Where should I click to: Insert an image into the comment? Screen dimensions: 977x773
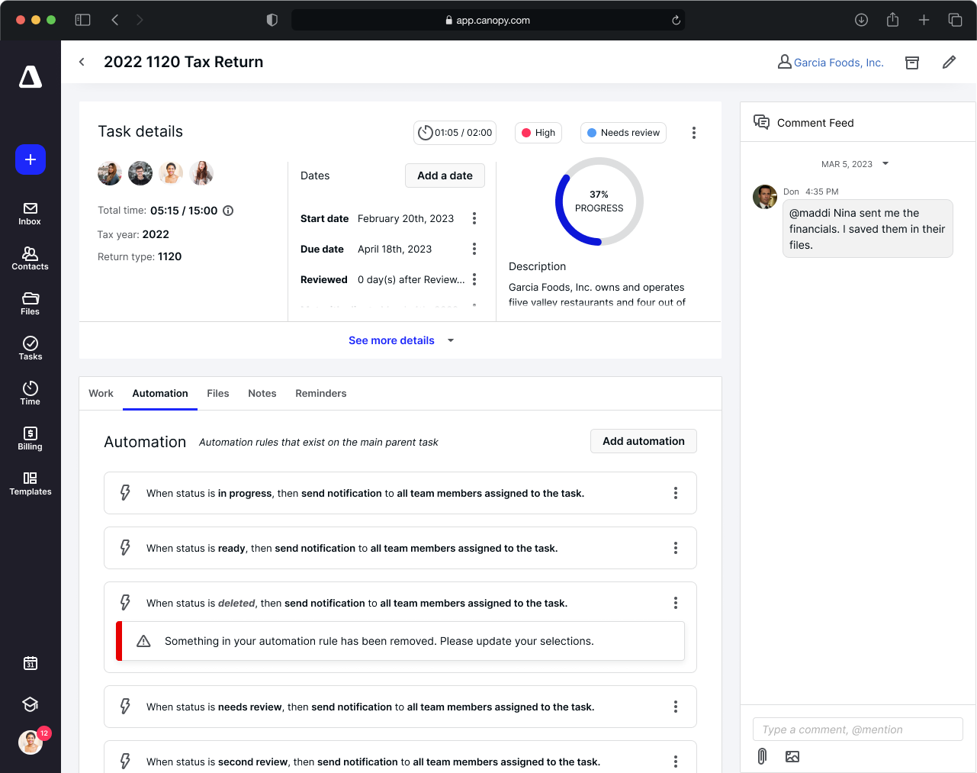tap(792, 756)
